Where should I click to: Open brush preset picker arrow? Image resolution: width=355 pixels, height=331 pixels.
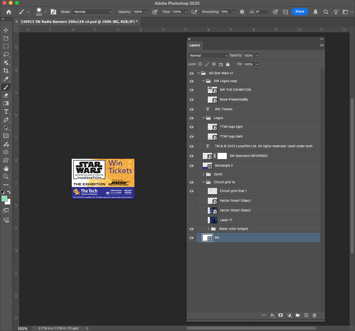tap(45, 12)
